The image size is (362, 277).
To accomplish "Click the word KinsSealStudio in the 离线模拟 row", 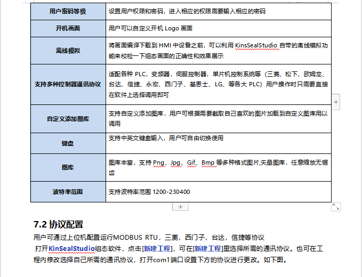I will 256,45.
